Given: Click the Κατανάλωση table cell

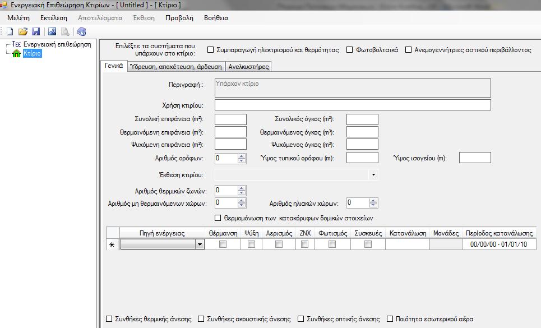Looking at the screenshot, I should 408,244.
